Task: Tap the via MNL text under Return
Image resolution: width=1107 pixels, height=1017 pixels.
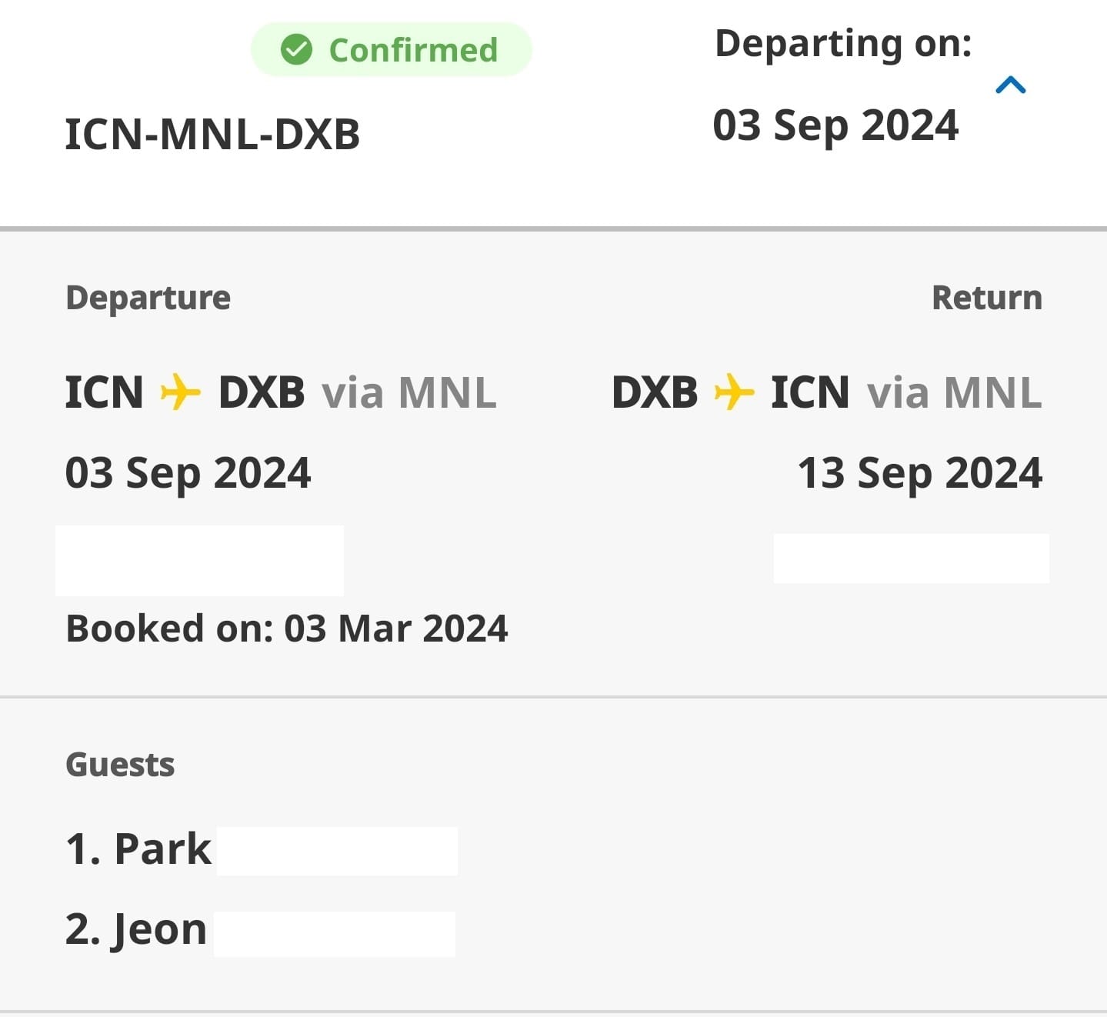Action: click(x=954, y=392)
